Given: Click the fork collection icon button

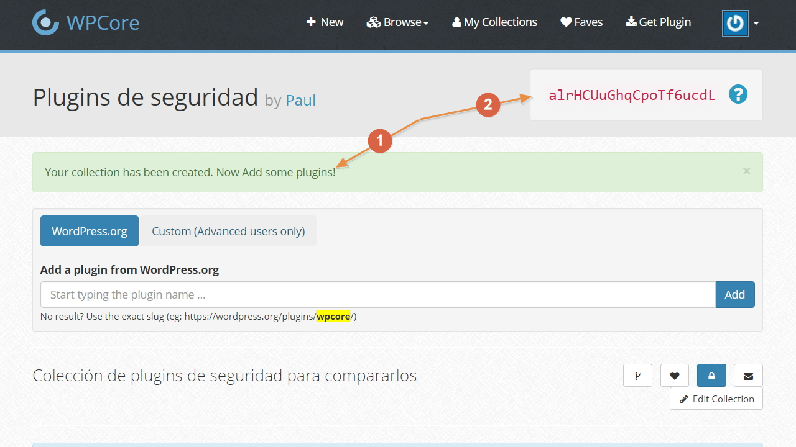Looking at the screenshot, I should pyautogui.click(x=638, y=376).
